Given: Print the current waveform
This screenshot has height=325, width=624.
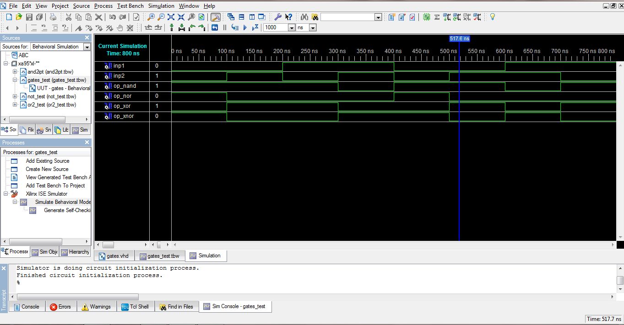Looking at the screenshot, I should click(53, 17).
